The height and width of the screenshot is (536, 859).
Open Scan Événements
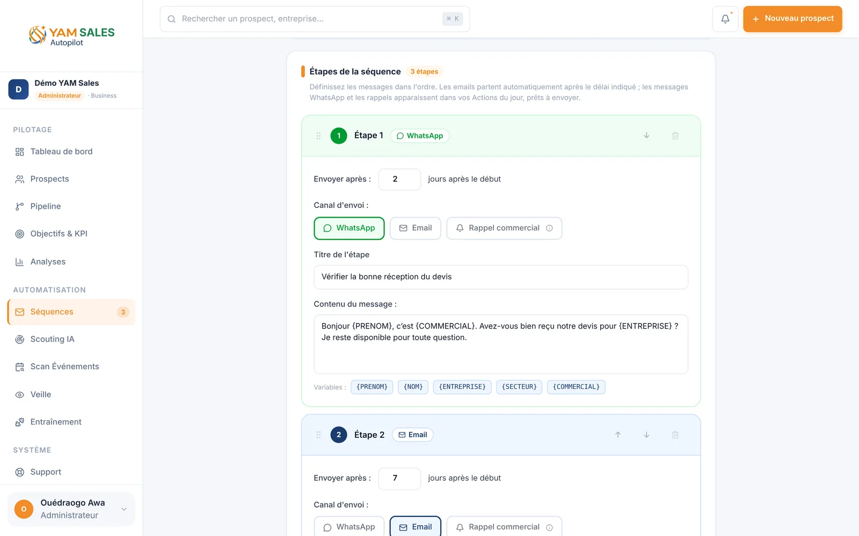[71, 367]
